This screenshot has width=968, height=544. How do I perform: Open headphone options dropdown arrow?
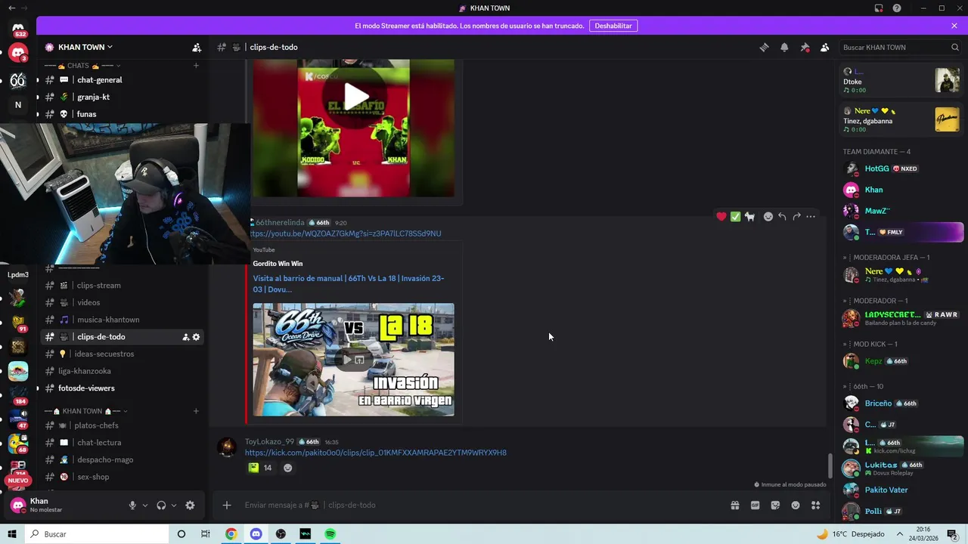click(174, 505)
